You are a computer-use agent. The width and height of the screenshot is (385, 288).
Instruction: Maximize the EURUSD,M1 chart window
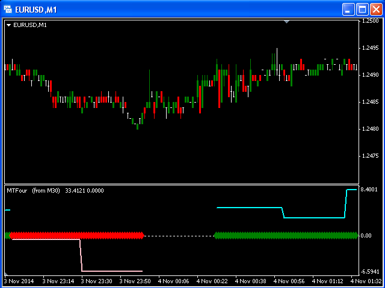(362, 10)
